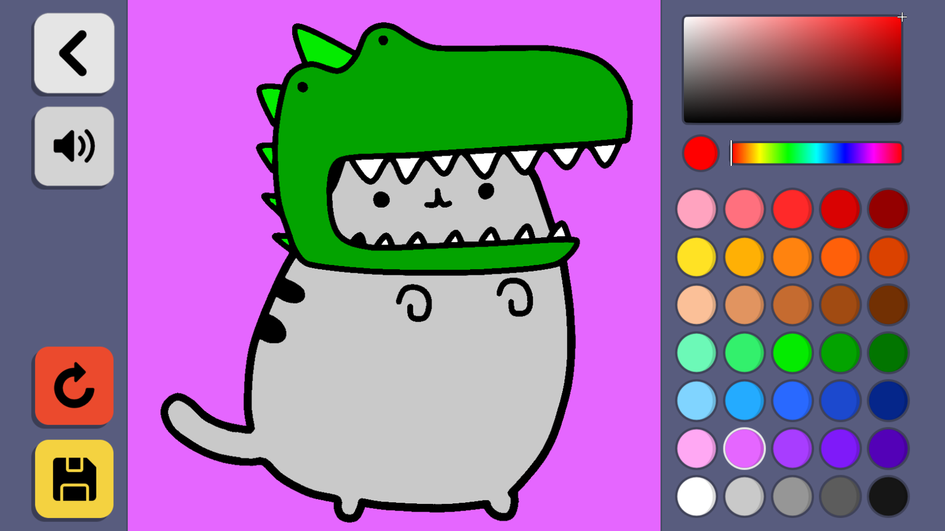Select the light pink swatch in the top row

pyautogui.click(x=696, y=209)
